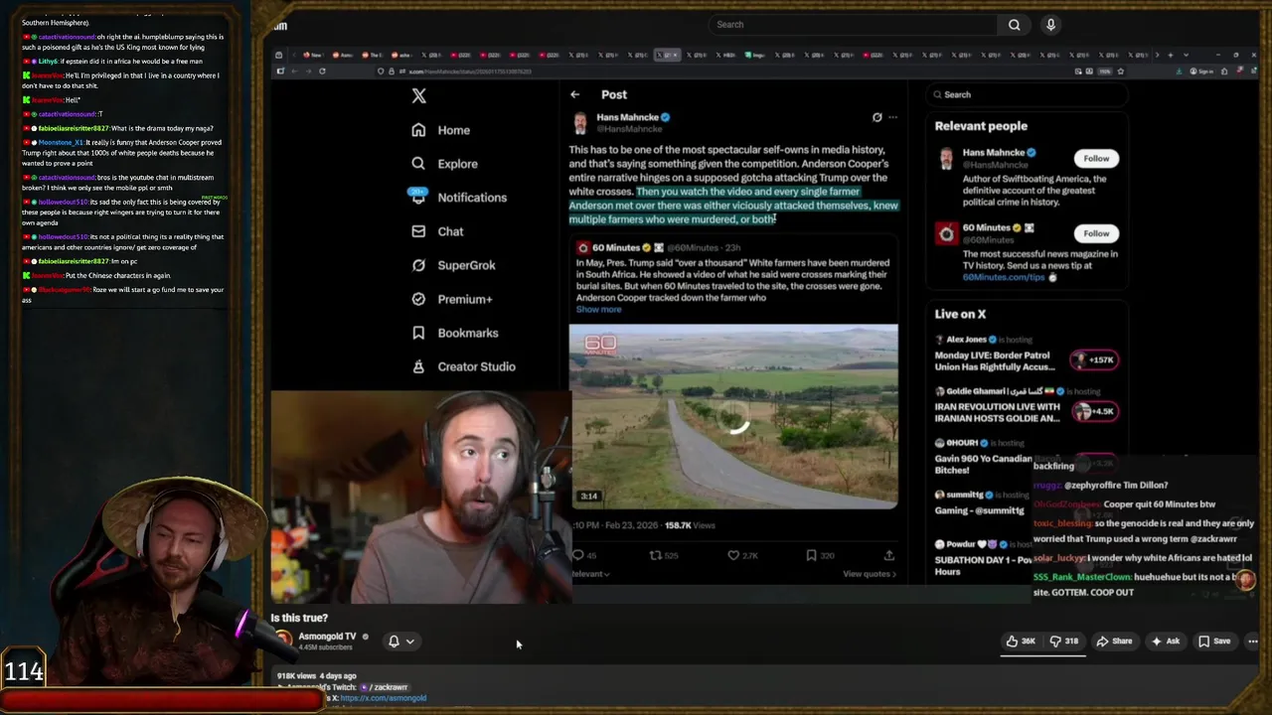This screenshot has height=715, width=1272.
Task: Click the Home house icon
Action: [418, 130]
